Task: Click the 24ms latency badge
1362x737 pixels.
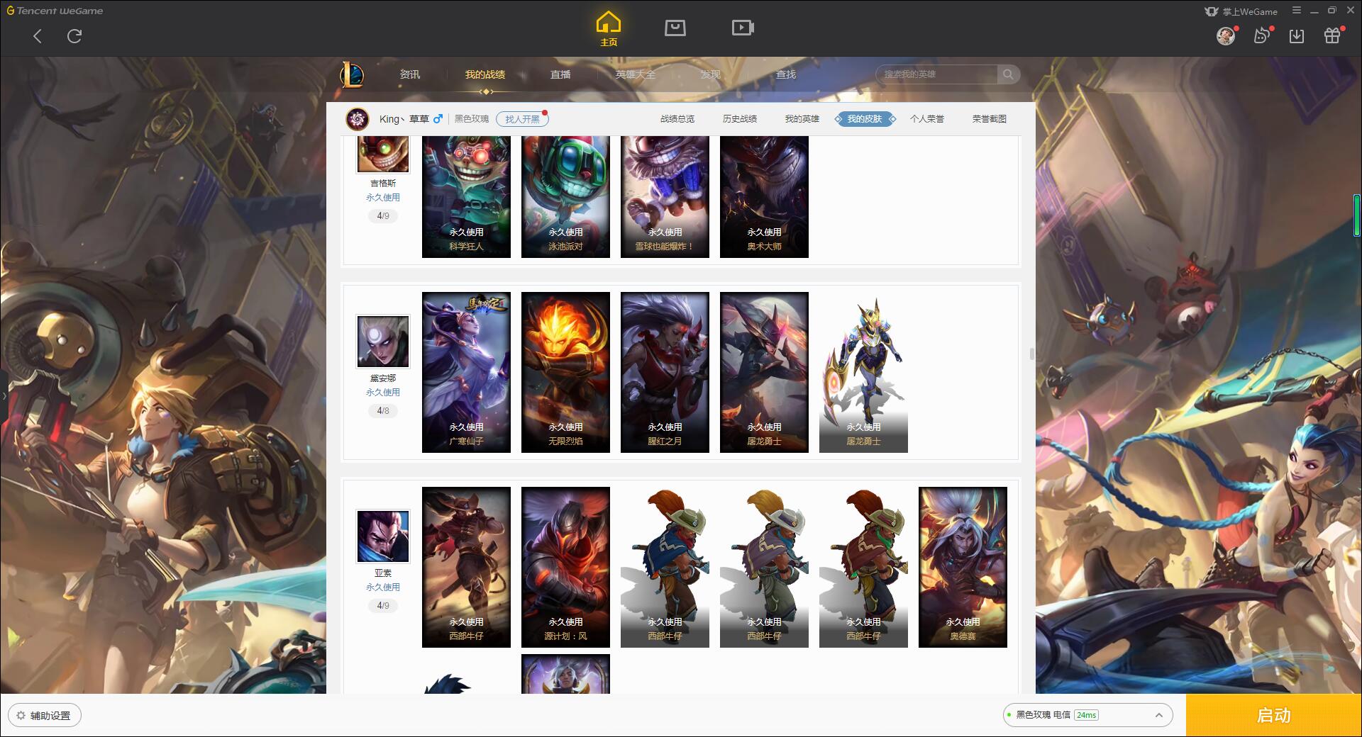Action: coord(1086,715)
